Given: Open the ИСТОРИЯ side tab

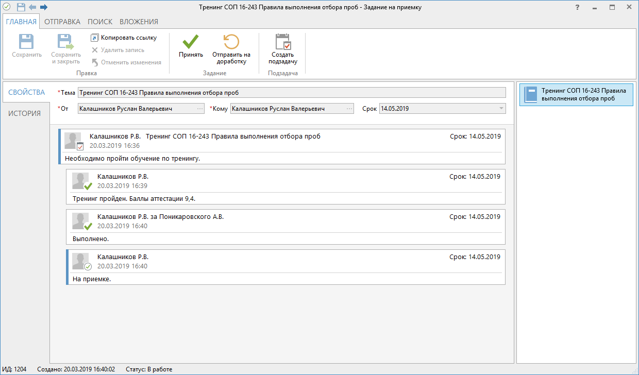Looking at the screenshot, I should point(24,113).
